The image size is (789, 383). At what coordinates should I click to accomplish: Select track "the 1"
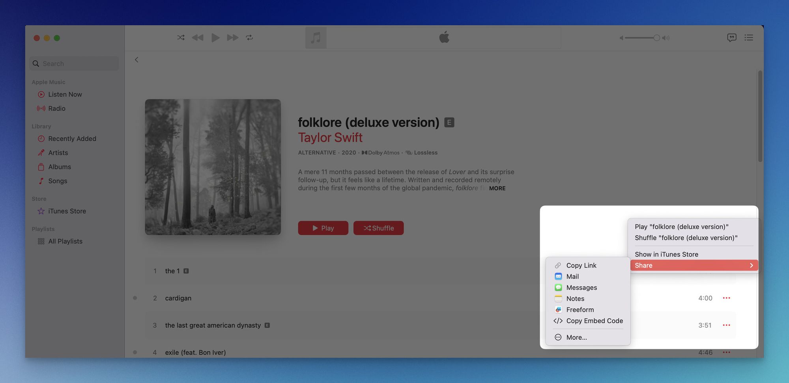tap(172, 271)
